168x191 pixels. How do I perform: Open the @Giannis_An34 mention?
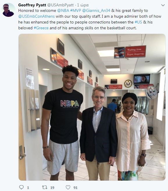point(96,11)
